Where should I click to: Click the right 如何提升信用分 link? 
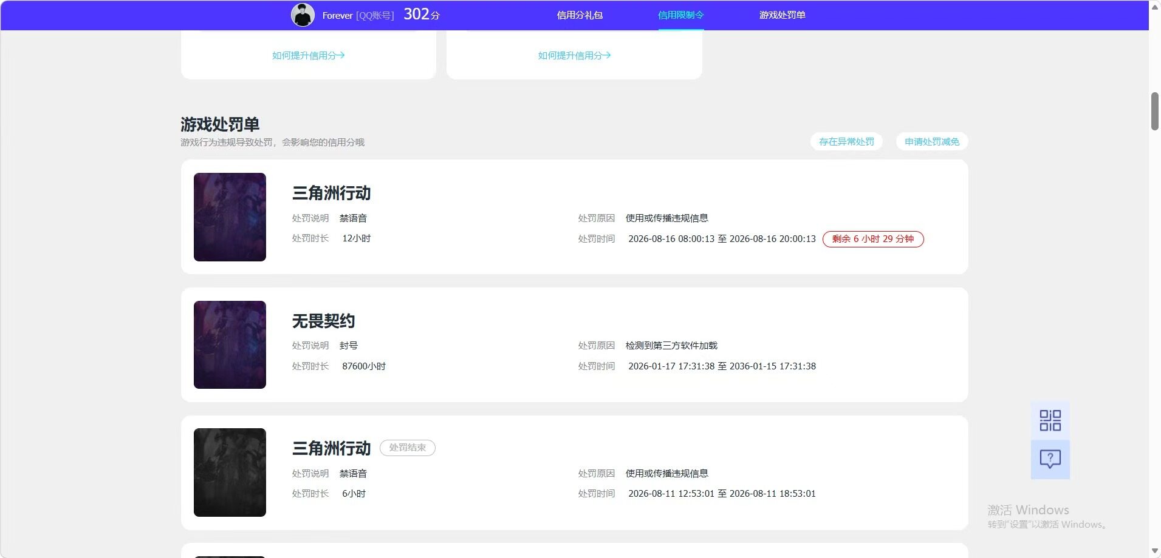click(575, 55)
